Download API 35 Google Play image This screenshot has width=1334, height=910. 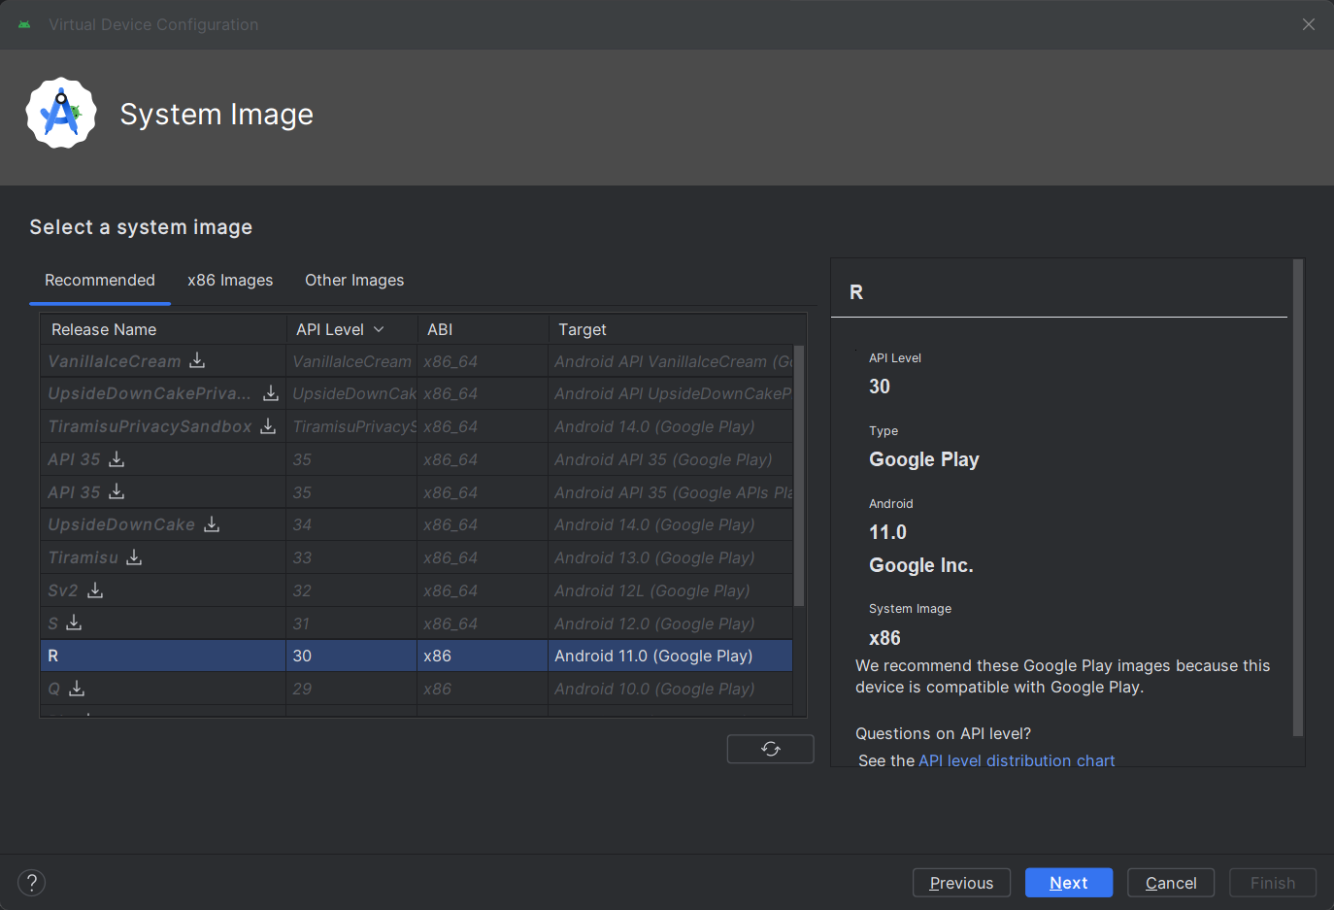117,458
